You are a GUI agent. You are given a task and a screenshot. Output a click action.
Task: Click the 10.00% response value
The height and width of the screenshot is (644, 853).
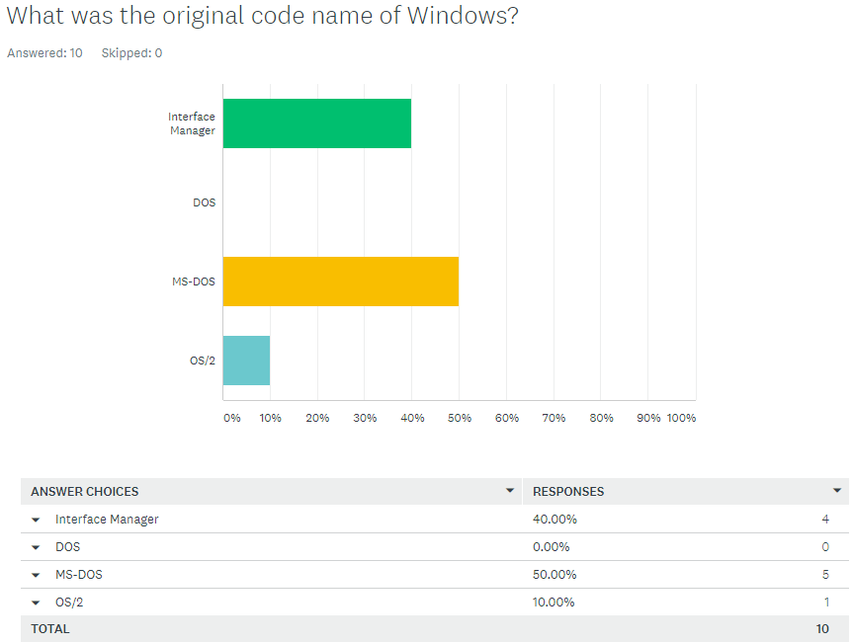(x=554, y=603)
